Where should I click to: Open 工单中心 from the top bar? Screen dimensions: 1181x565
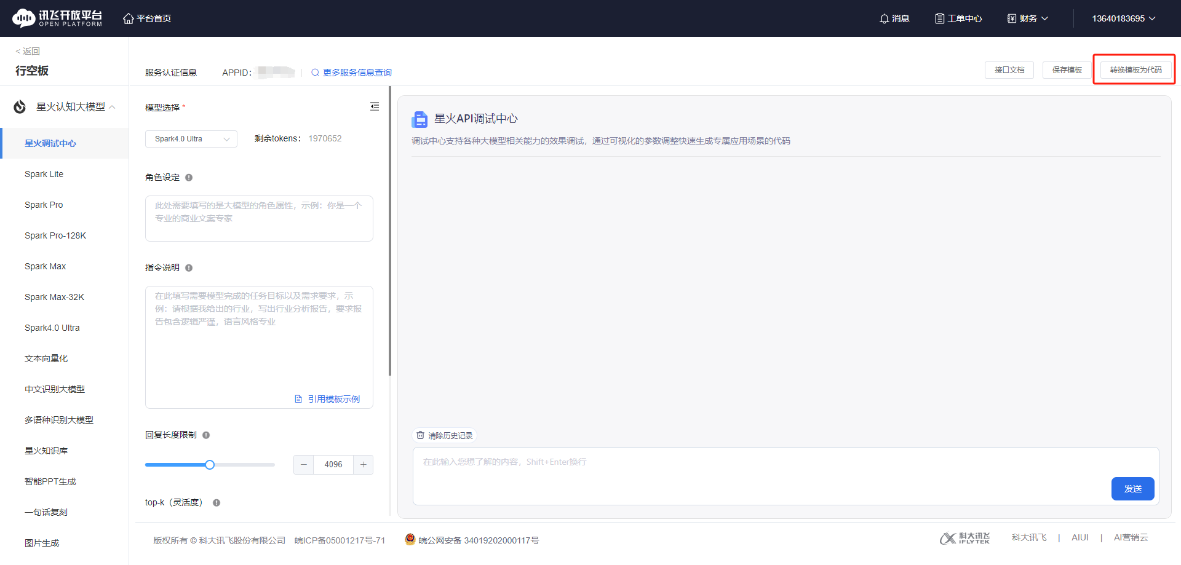pyautogui.click(x=958, y=18)
